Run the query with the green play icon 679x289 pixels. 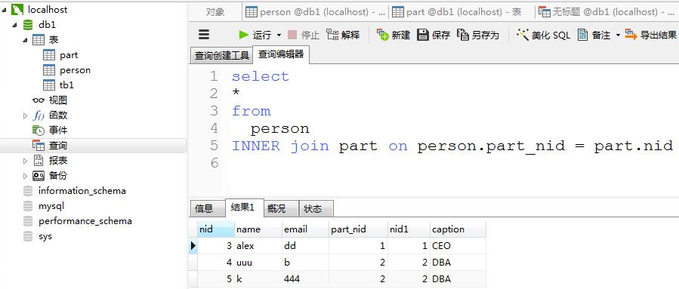[x=244, y=35]
